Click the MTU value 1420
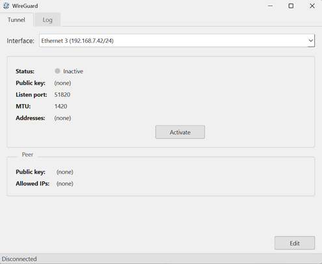 pos(60,107)
